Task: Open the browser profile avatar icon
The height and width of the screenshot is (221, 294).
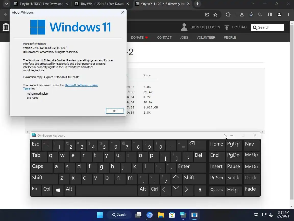Action: (x=279, y=15)
